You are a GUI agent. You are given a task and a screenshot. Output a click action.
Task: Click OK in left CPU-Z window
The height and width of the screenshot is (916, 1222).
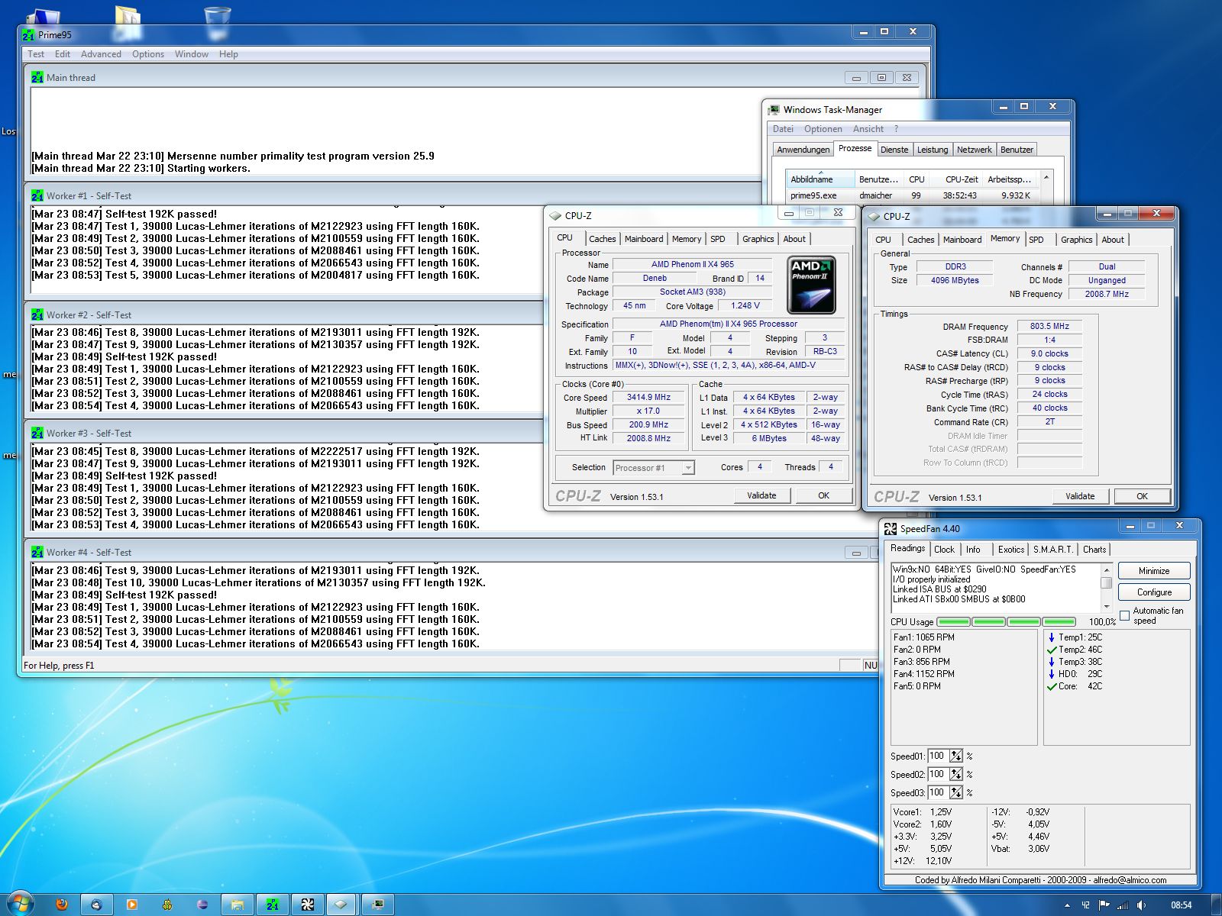[x=824, y=495]
